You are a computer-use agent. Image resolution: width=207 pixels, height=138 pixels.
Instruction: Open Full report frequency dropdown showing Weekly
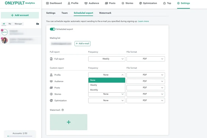[x=107, y=59]
